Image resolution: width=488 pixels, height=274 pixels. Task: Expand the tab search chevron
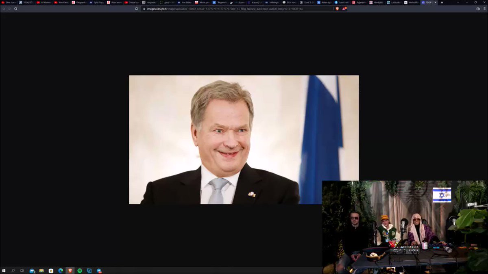pos(458,2)
